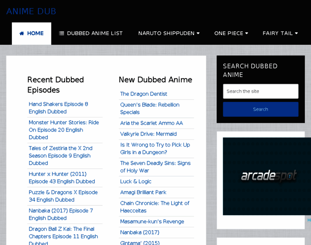Image resolution: width=311 pixels, height=245 pixels.
Task: Click the ANIME DUB site title
Action: 31,11
